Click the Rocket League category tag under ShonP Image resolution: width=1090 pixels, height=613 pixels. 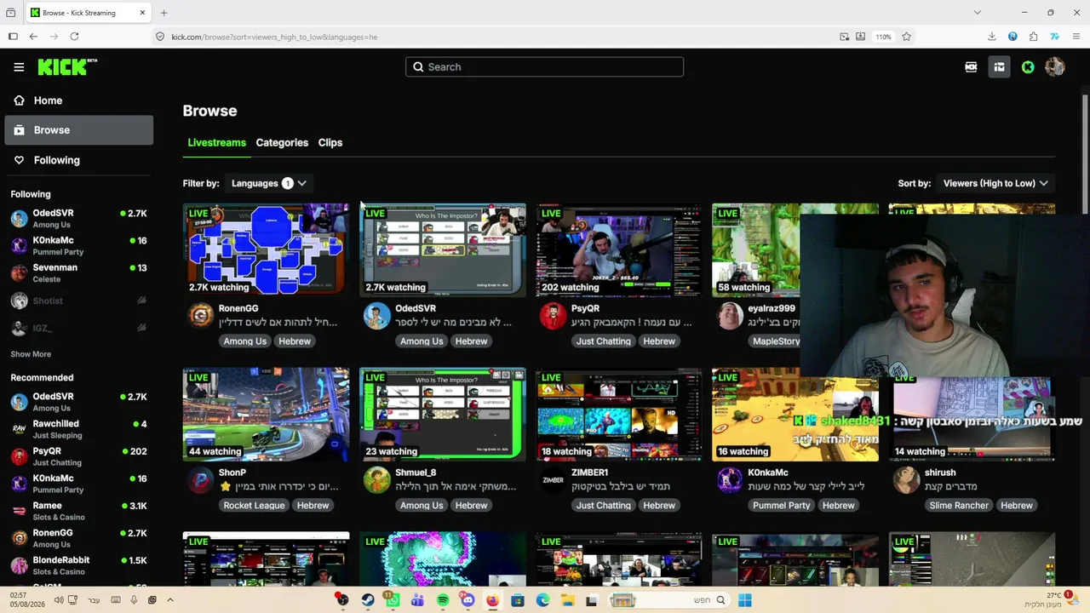pos(254,506)
